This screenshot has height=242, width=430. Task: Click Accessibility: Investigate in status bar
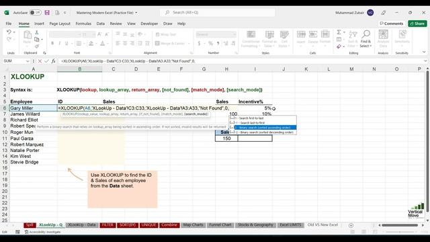[x=42, y=232]
